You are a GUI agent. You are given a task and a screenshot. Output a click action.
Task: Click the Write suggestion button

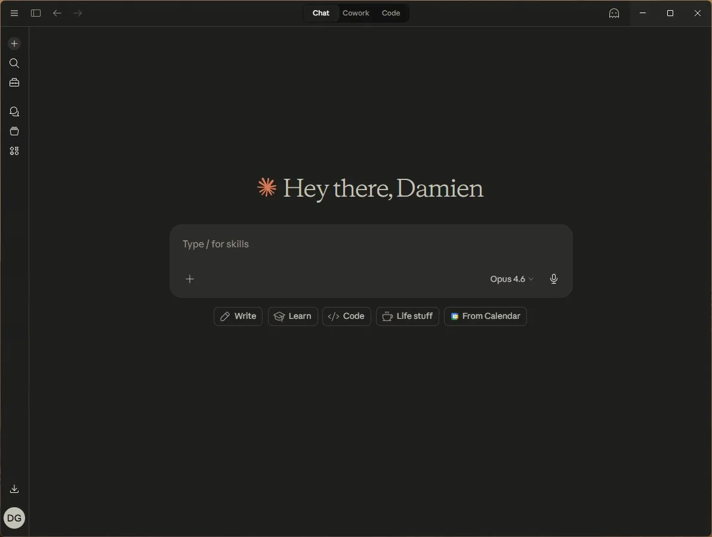click(238, 316)
